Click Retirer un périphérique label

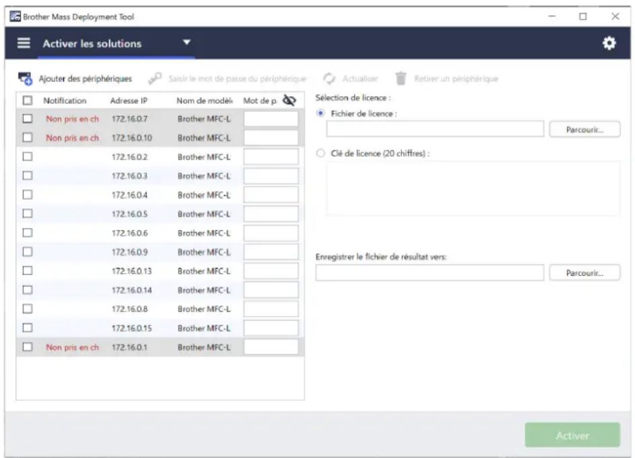click(x=456, y=79)
